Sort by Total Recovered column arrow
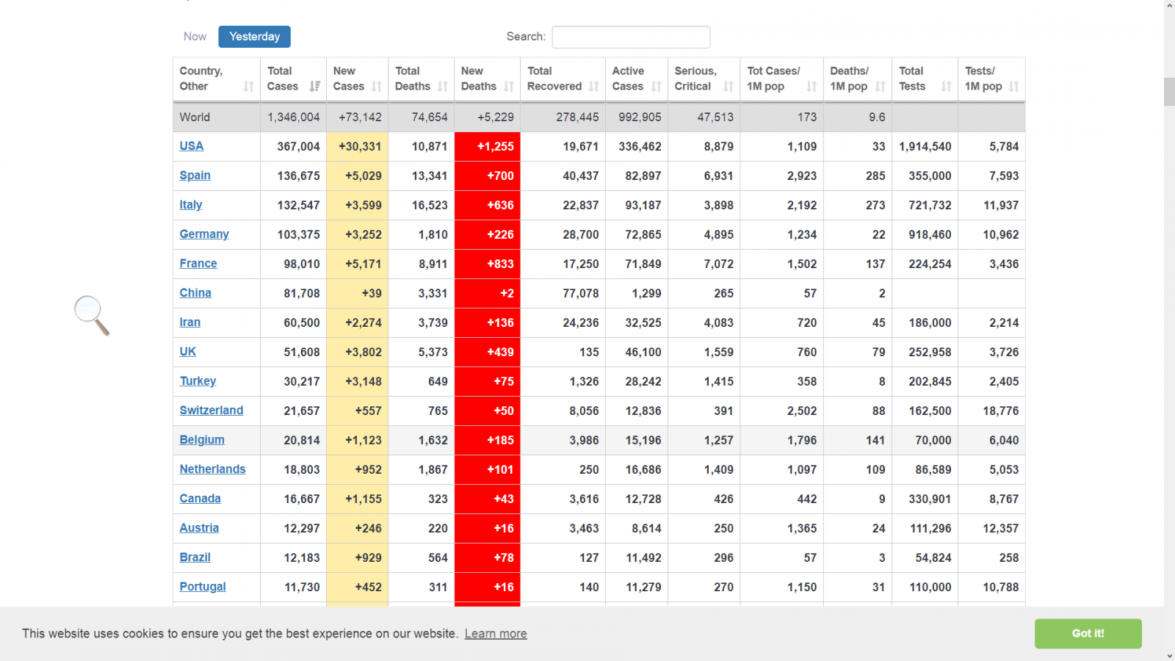The width and height of the screenshot is (1175, 661). coord(594,87)
